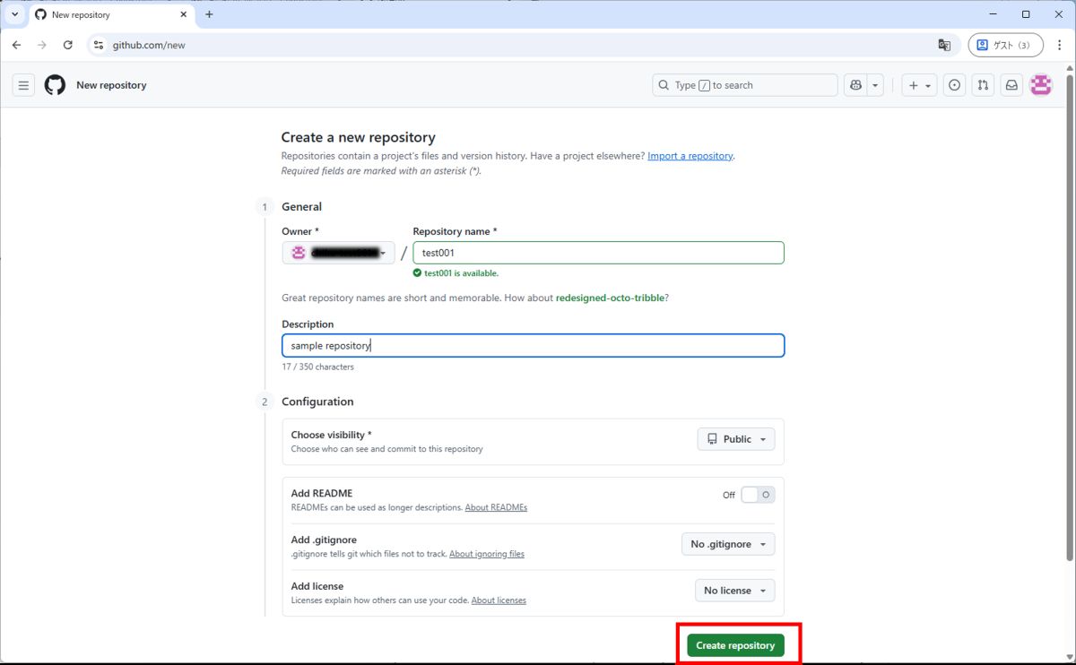Image resolution: width=1076 pixels, height=665 pixels.
Task: Select the New repository browser tab
Action: pos(108,14)
